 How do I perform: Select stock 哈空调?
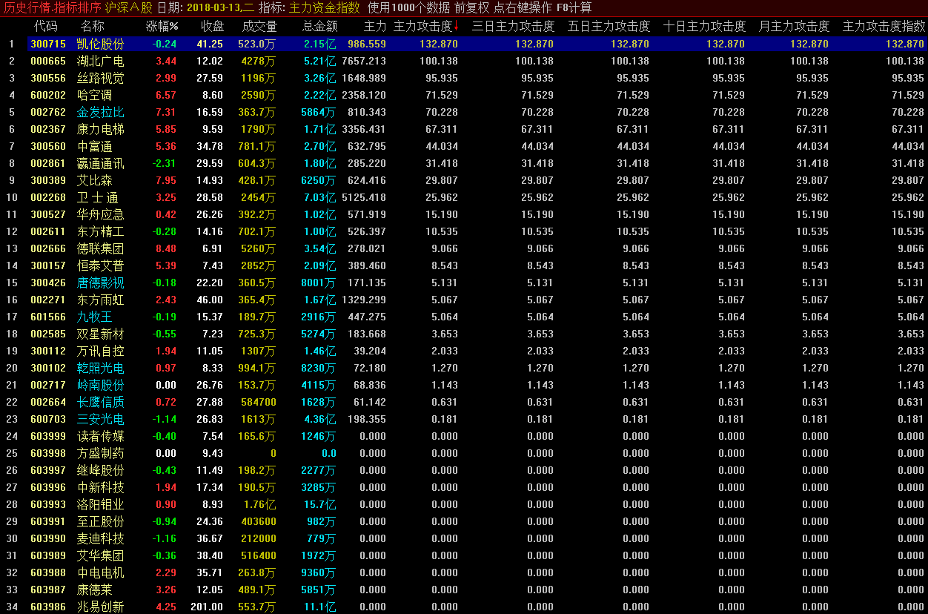pos(95,95)
